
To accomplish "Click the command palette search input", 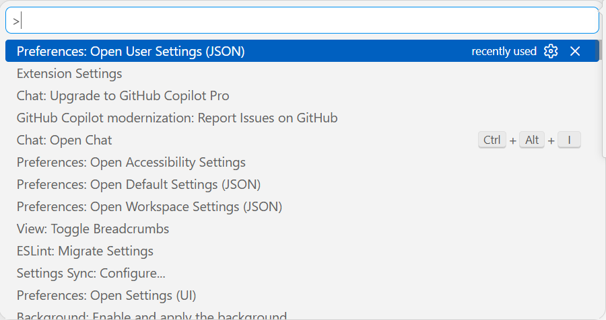I will click(303, 21).
